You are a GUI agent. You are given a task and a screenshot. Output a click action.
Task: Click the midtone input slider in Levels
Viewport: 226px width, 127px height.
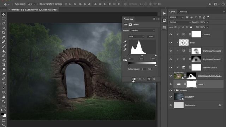point(142,55)
